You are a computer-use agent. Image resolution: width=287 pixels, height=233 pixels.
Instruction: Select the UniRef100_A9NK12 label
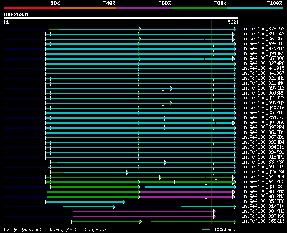click(x=263, y=88)
